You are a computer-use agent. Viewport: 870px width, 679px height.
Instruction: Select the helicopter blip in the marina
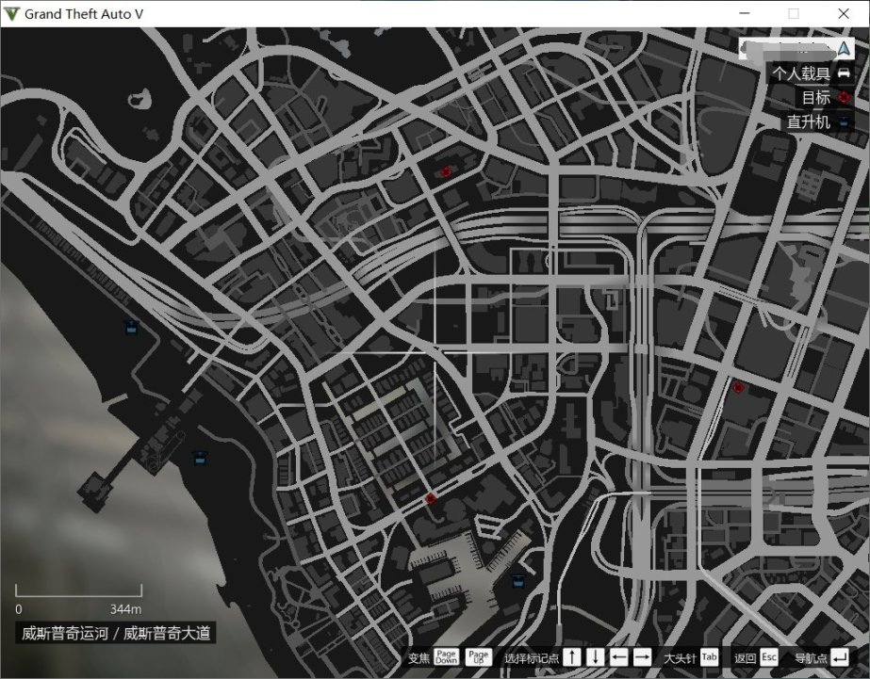[518, 580]
